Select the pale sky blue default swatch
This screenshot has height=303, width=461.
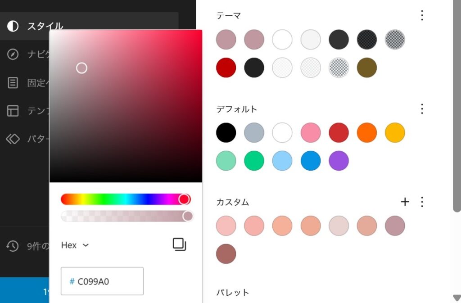(x=282, y=161)
